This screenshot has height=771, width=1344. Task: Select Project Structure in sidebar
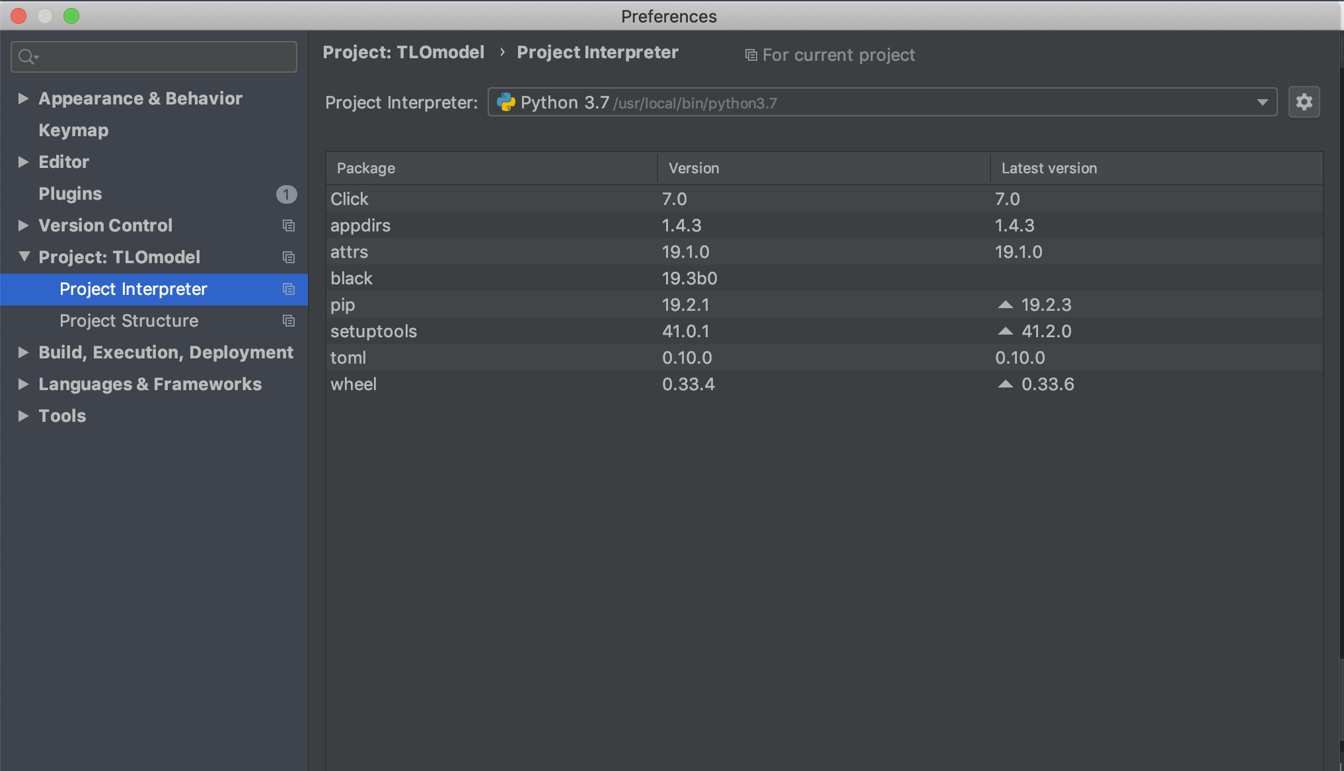click(x=153, y=321)
